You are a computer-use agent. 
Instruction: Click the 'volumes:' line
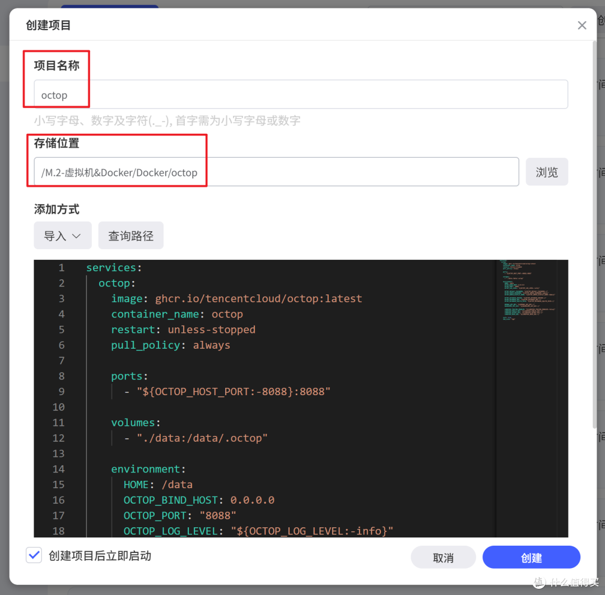[x=136, y=423]
